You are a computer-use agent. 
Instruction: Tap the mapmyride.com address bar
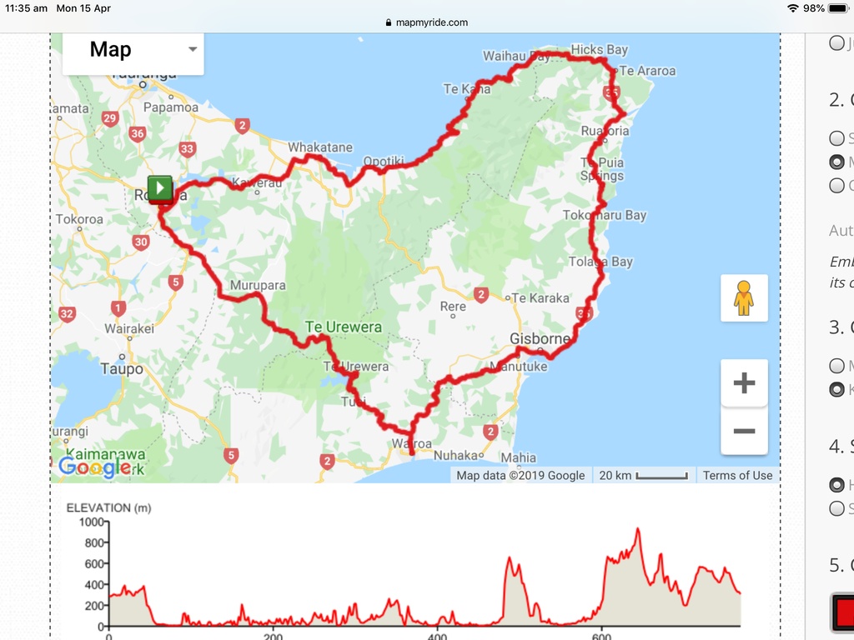pyautogui.click(x=427, y=23)
